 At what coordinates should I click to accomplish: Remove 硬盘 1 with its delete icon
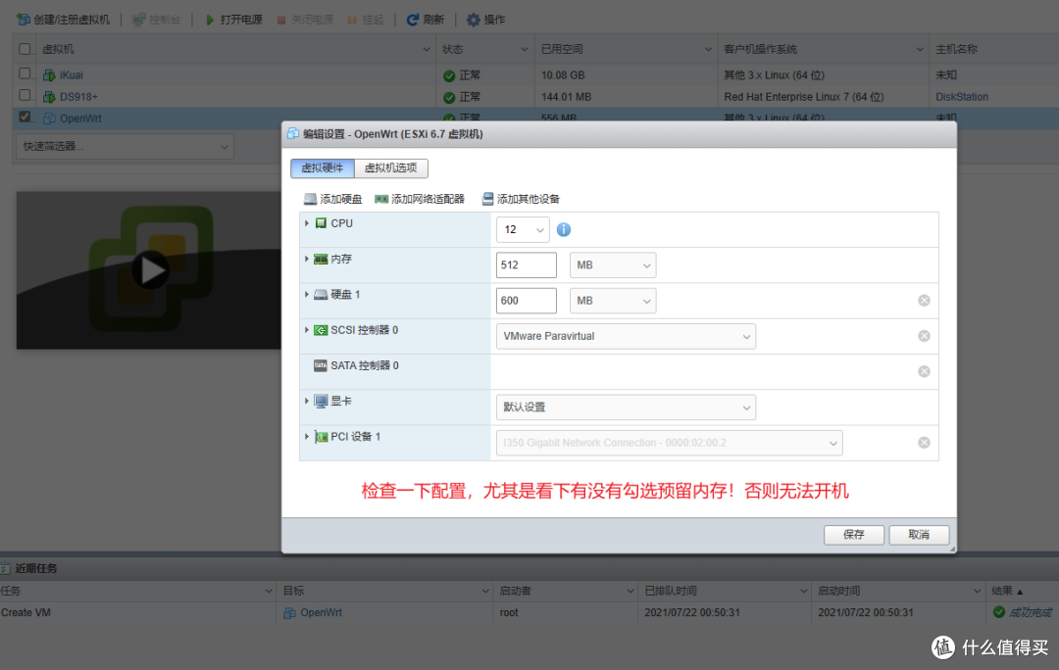point(923,300)
